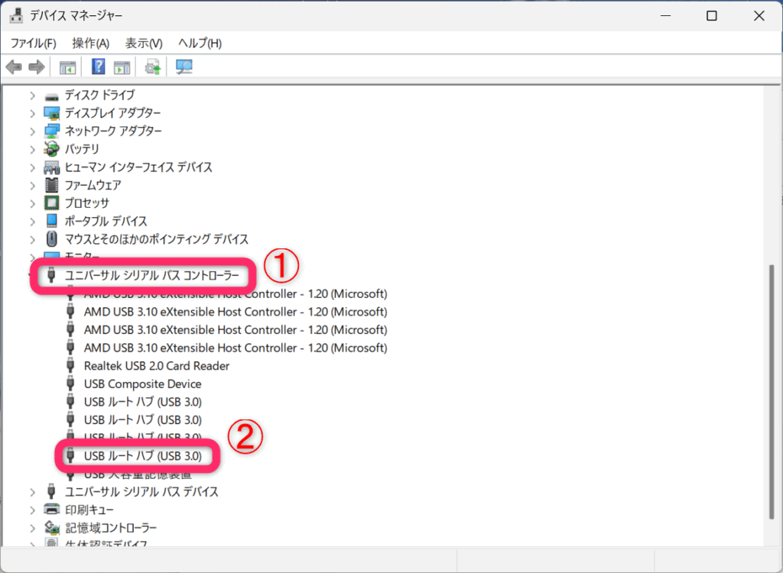Image resolution: width=783 pixels, height=573 pixels.
Task: Expand the ネットワーク アダプター node
Action: coord(32,131)
